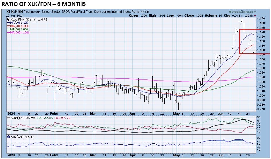The height and width of the screenshot is (159, 271).
Task: Select the Open 1.096 value
Action: click(x=138, y=15)
